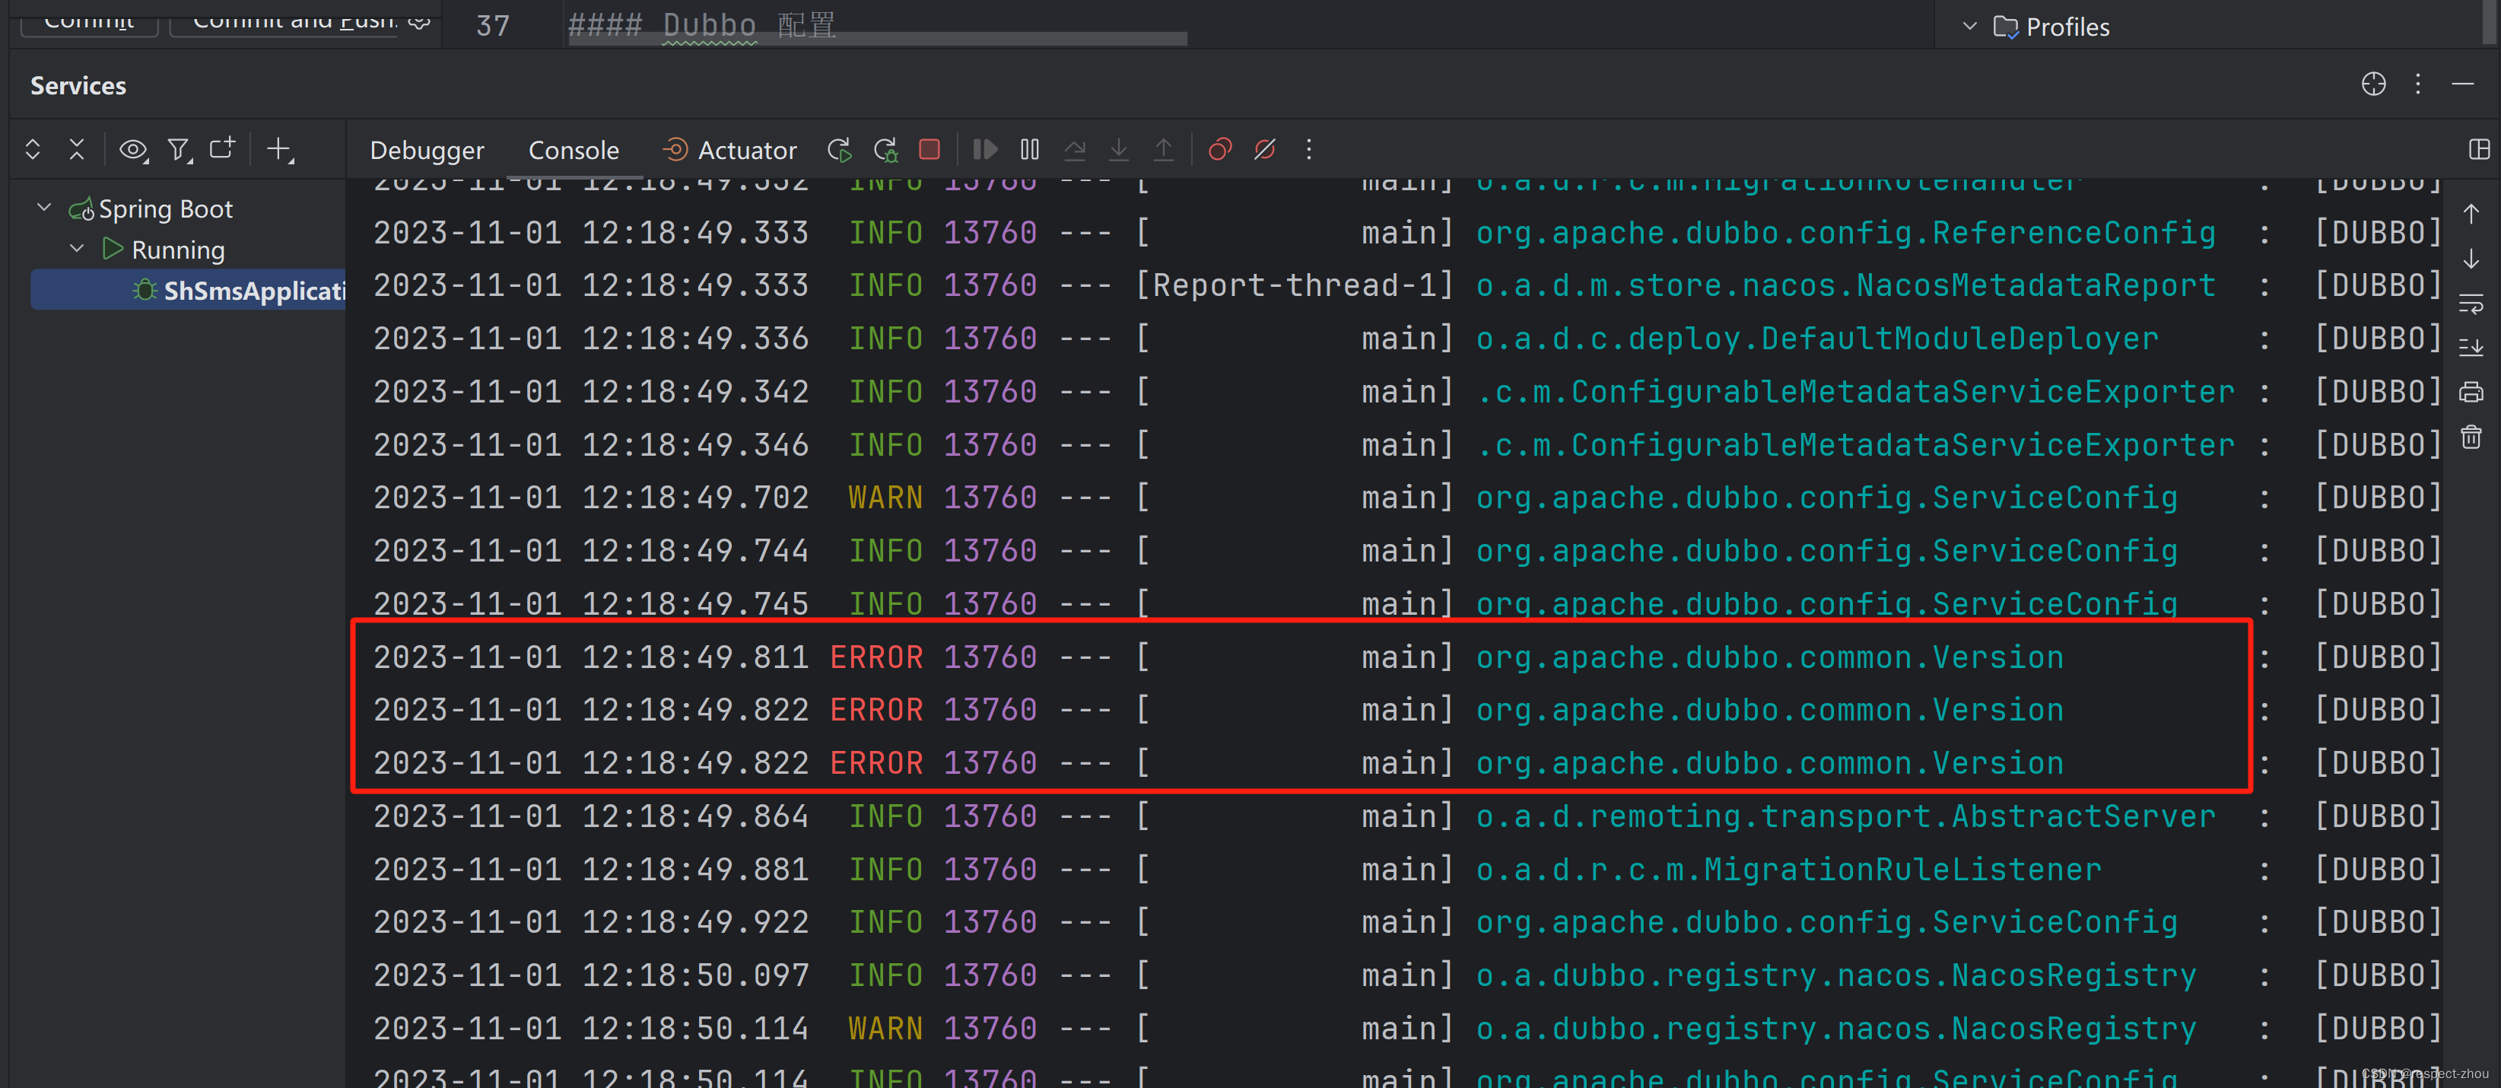Toggle soft-wrap in console output
The height and width of the screenshot is (1088, 2501).
point(2470,304)
